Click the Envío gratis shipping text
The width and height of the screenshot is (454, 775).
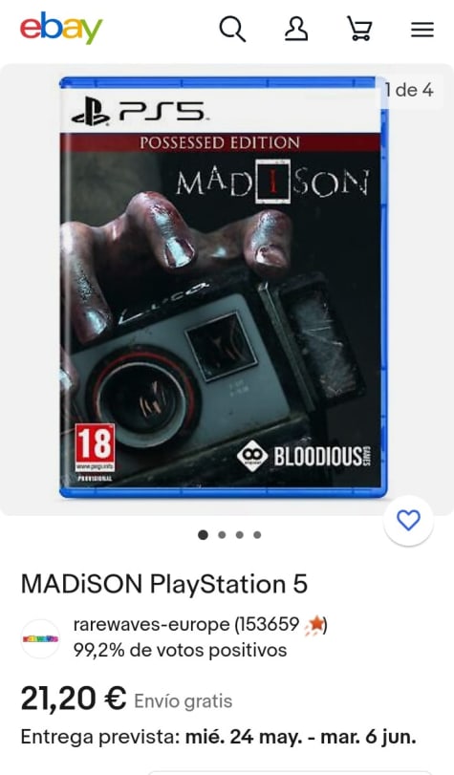[x=183, y=700]
